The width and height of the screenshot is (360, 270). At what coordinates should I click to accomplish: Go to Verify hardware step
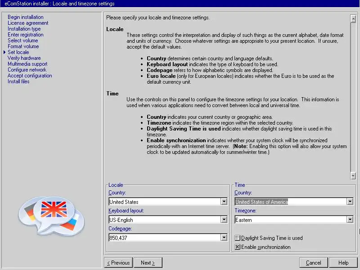click(24, 58)
